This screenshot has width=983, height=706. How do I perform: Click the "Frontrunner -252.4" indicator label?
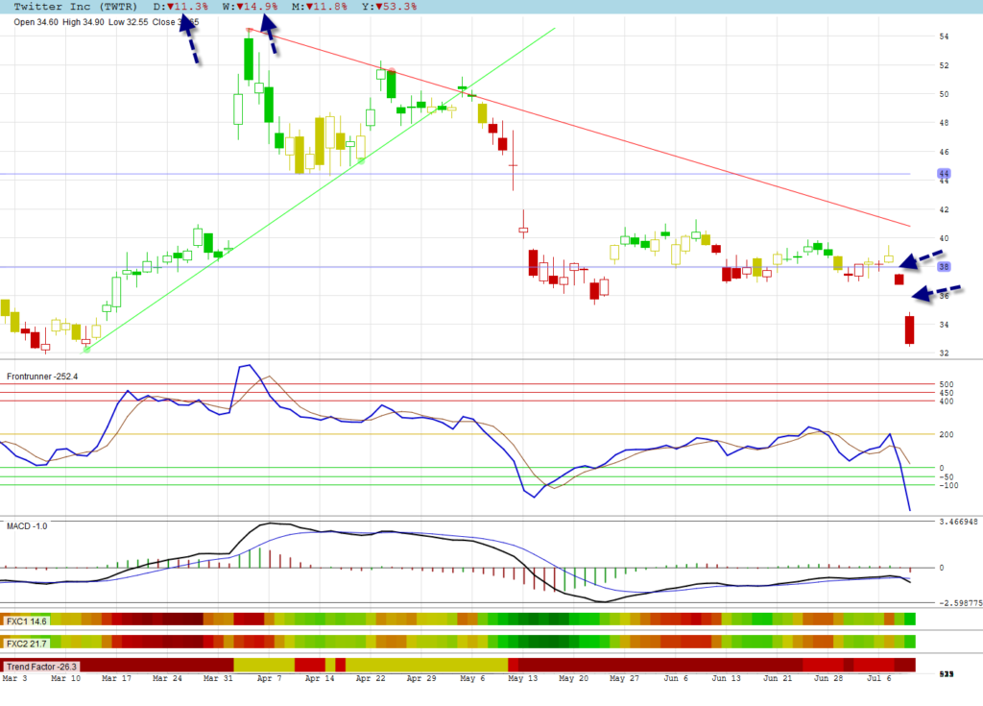pyautogui.click(x=42, y=377)
